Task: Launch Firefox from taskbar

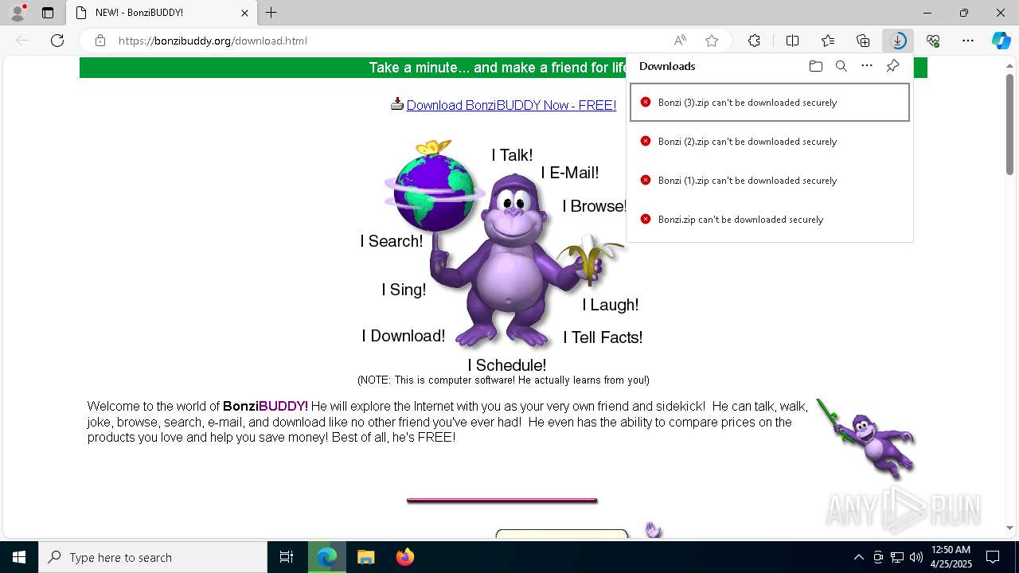Action: pos(404,557)
